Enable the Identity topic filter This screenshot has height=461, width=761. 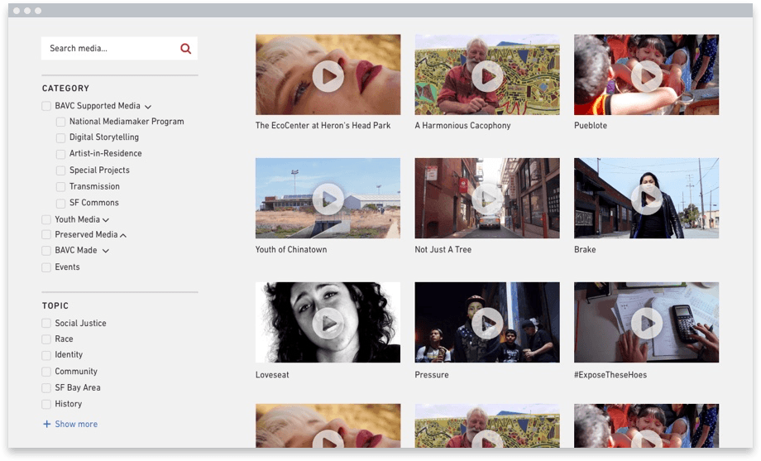[46, 355]
